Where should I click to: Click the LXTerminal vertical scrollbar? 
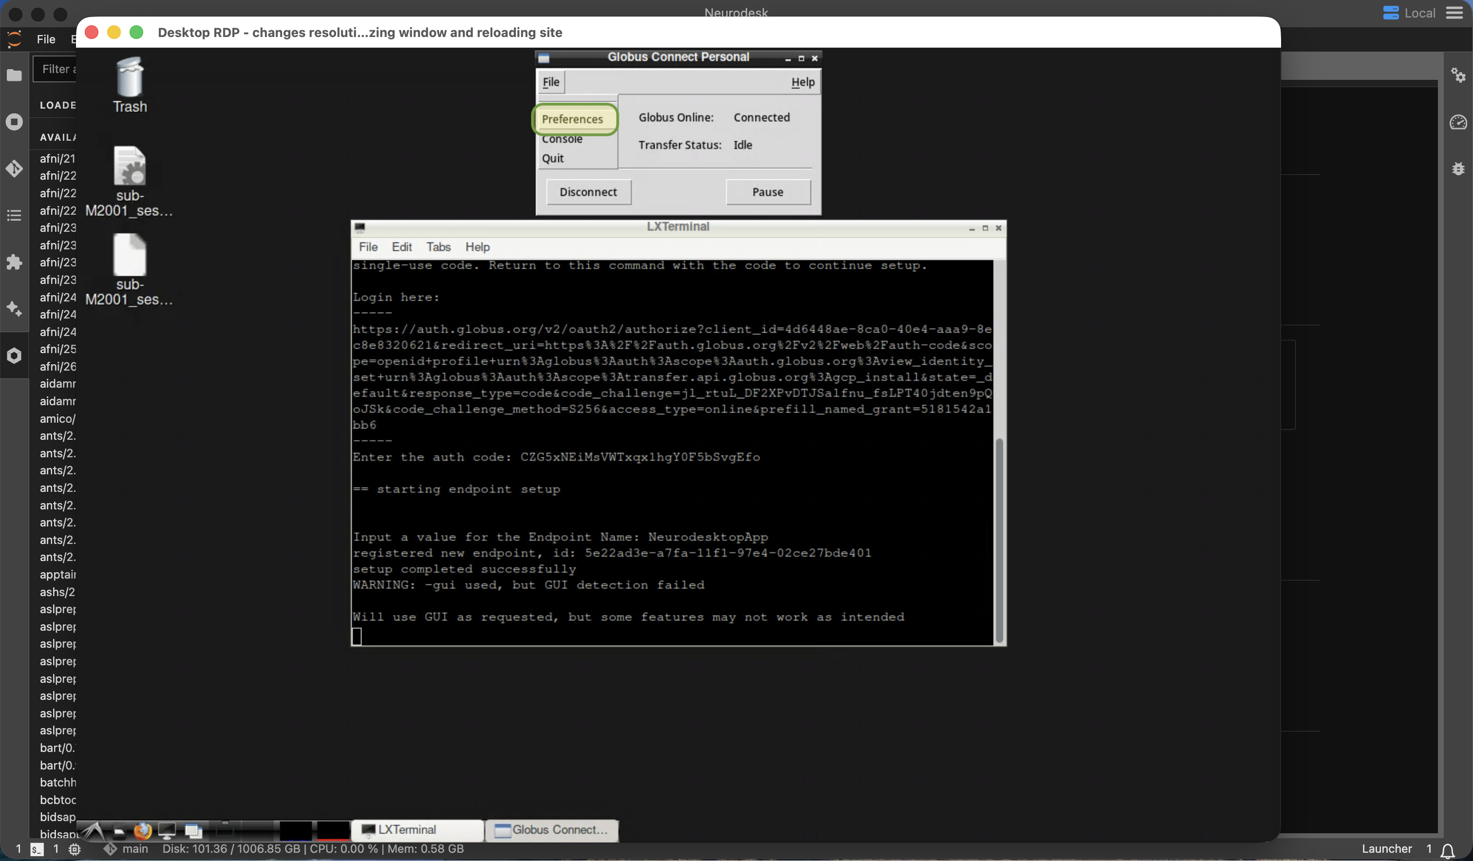(x=999, y=541)
